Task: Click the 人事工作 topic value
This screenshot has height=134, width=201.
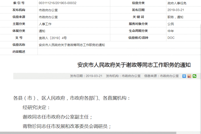Action: point(45,24)
